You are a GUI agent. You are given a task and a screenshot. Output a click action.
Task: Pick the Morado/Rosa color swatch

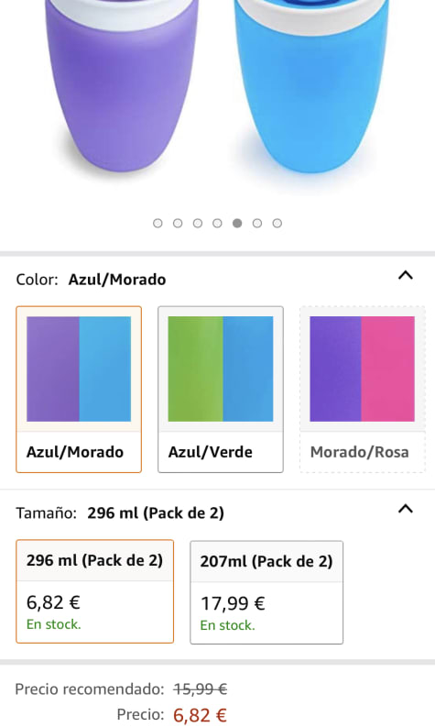[x=363, y=390]
